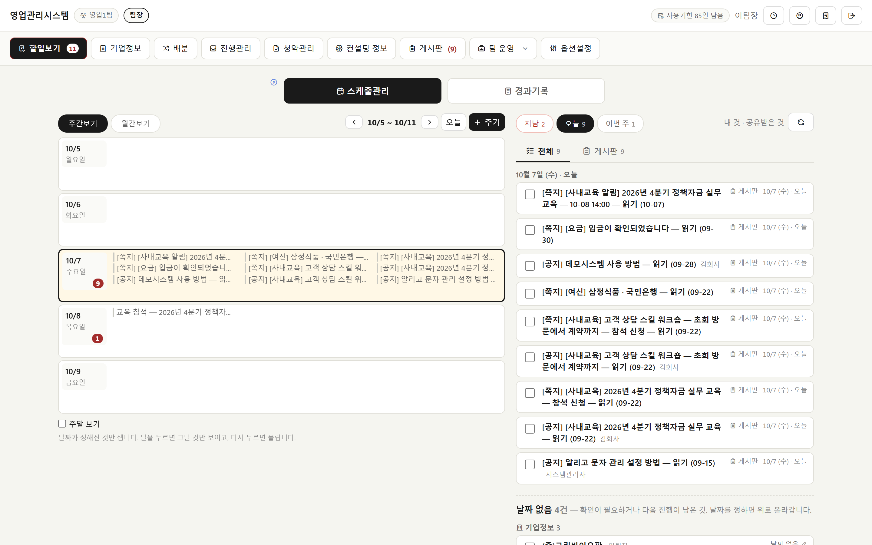The image size is (872, 545).
Task: Click the red 9 badge on 10/7
Action: (x=98, y=283)
